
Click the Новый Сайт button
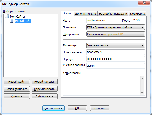click(17, 82)
